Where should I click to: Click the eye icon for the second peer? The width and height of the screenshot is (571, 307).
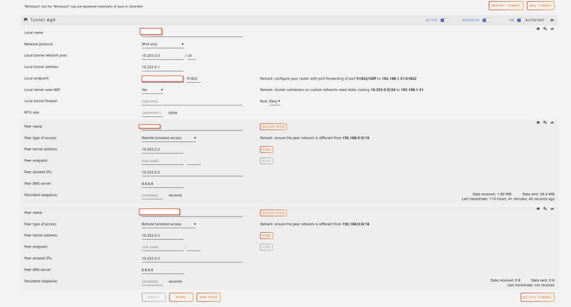538,209
